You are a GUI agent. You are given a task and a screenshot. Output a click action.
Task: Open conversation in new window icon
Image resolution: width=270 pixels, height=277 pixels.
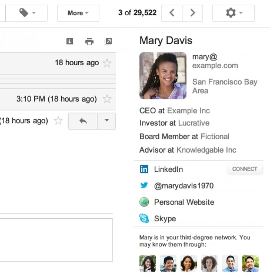(x=108, y=42)
